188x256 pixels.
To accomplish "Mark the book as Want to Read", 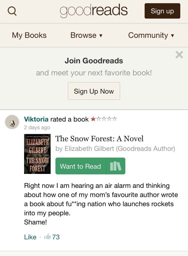I will 80,166.
